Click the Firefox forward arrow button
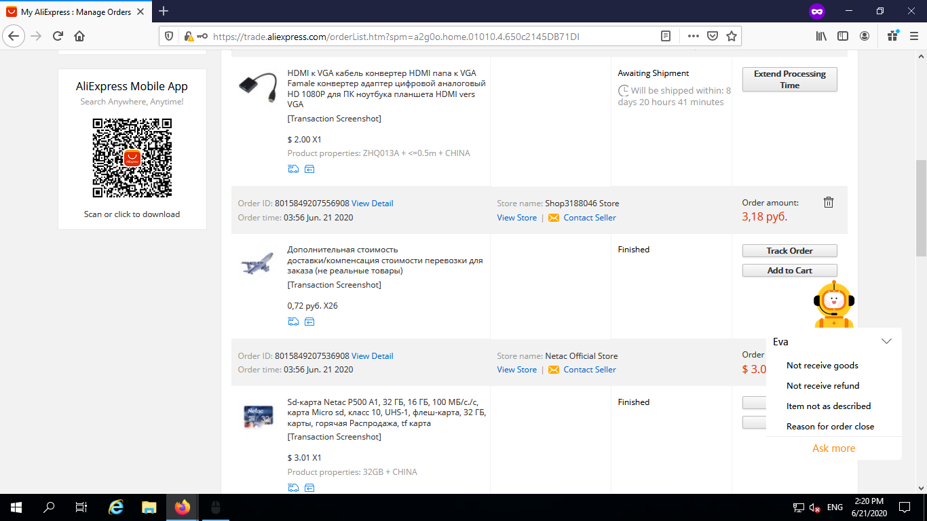 (x=36, y=36)
